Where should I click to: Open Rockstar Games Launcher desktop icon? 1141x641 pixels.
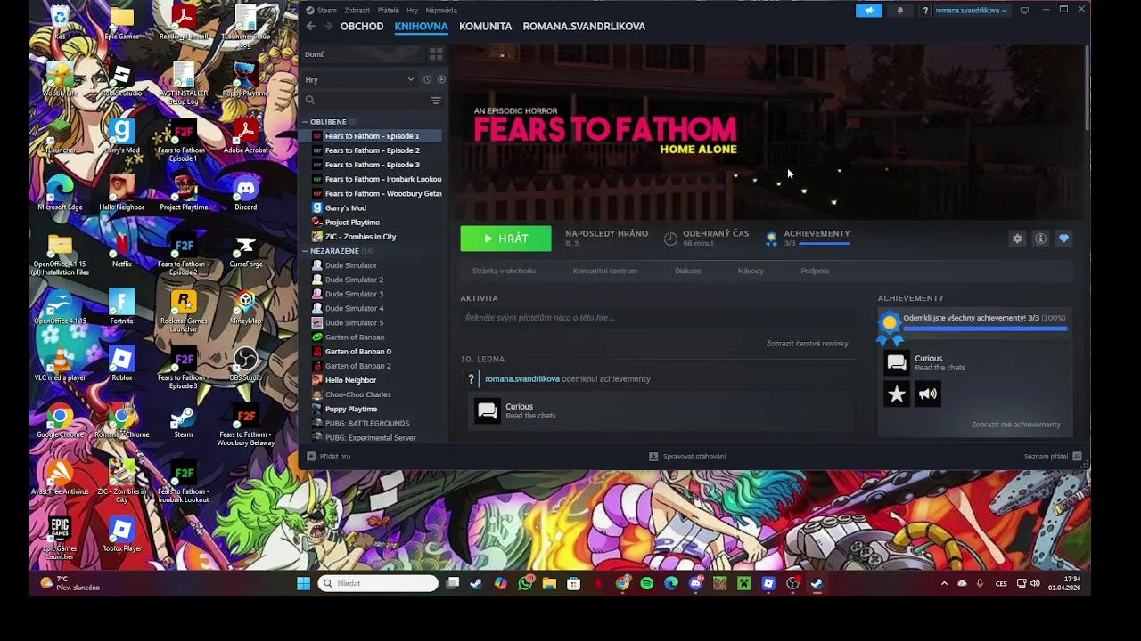(x=184, y=312)
